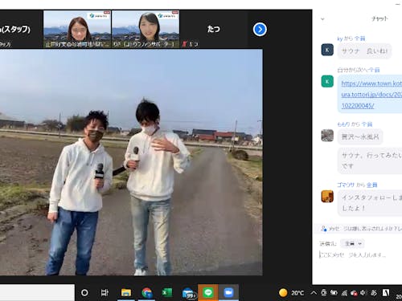Select the long-haired woman with glasses video thumbnail
Viewport: 402px width, 301px height.
[x=77, y=29]
